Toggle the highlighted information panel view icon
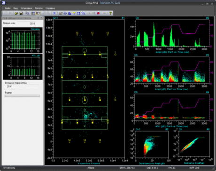Screen dimensions: 216x171 (38, 13)
